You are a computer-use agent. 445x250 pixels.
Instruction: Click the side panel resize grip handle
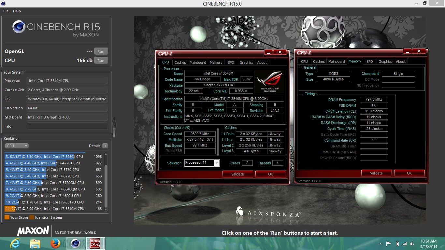click(x=114, y=127)
